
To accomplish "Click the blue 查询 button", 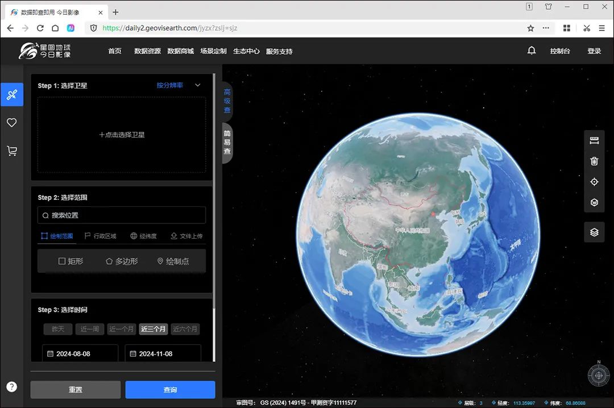I will pyautogui.click(x=171, y=390).
